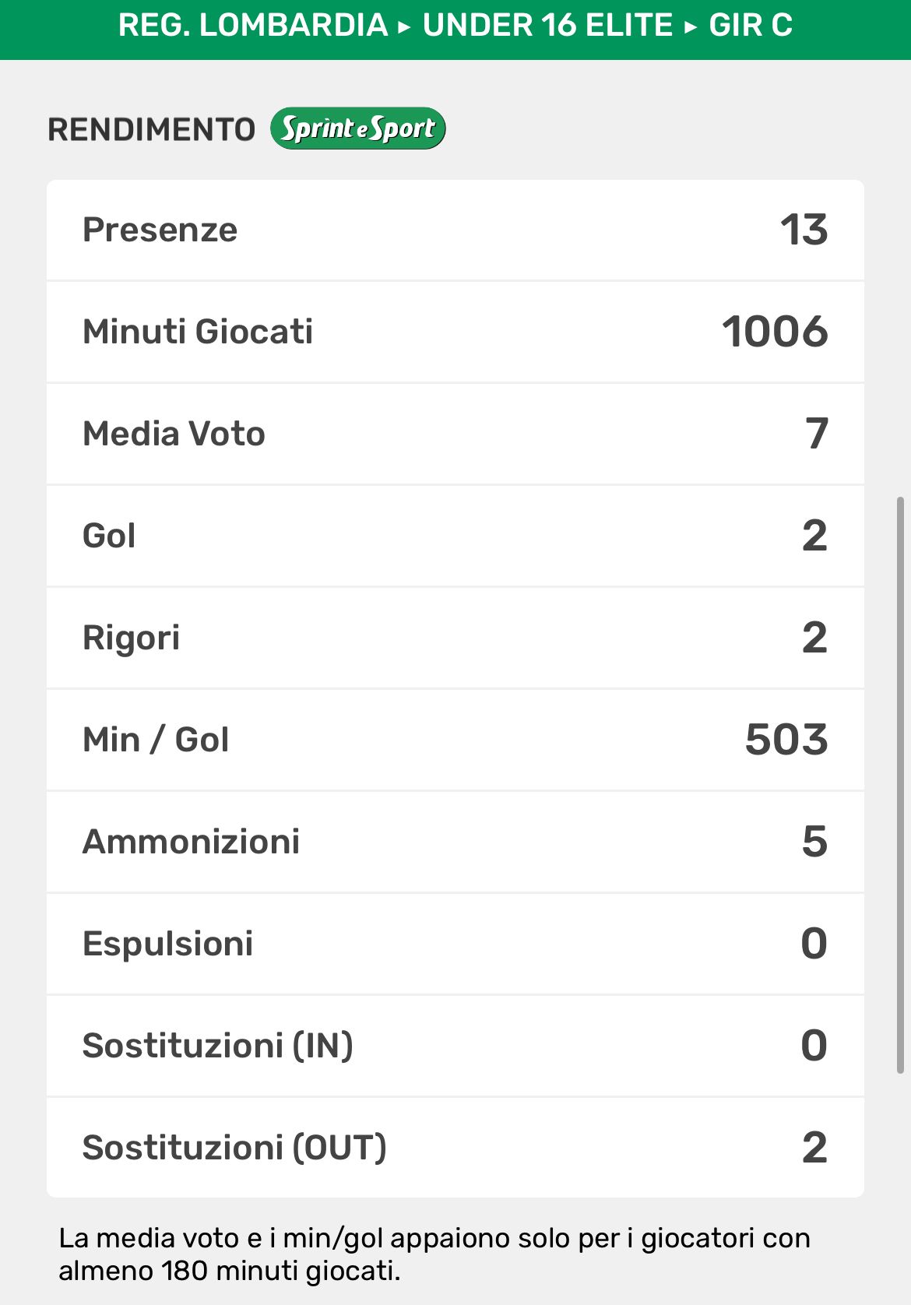Select the Presenze row label
911x1305 pixels.
[x=160, y=230]
